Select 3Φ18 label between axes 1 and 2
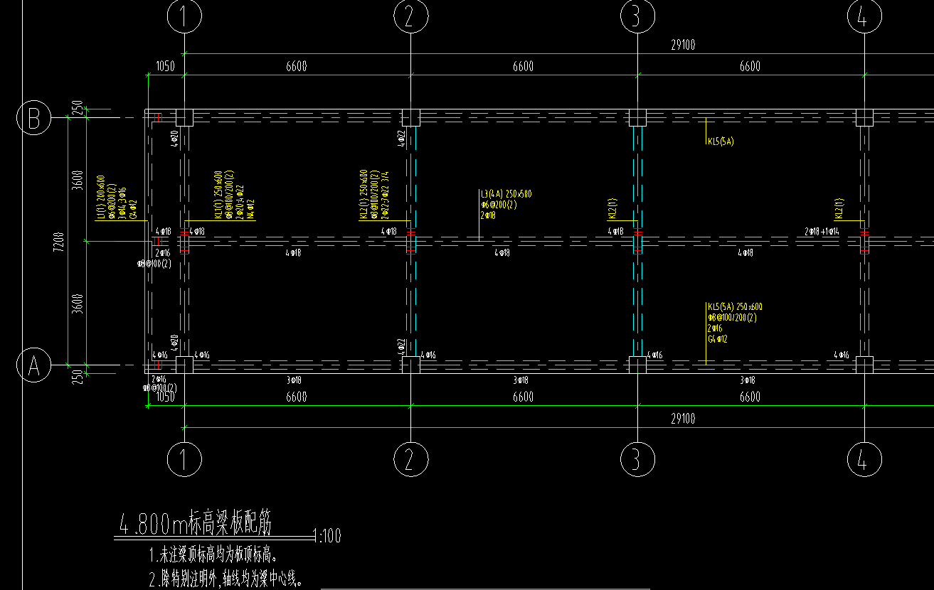934x590 pixels. coord(294,381)
